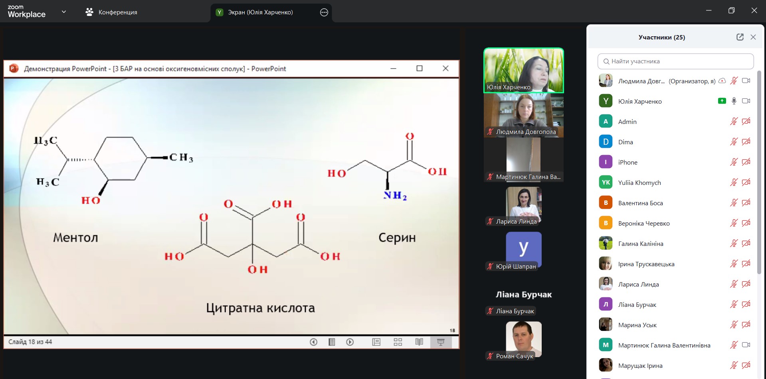Click slideshow presentation view icon
This screenshot has height=379, width=766.
(x=441, y=342)
